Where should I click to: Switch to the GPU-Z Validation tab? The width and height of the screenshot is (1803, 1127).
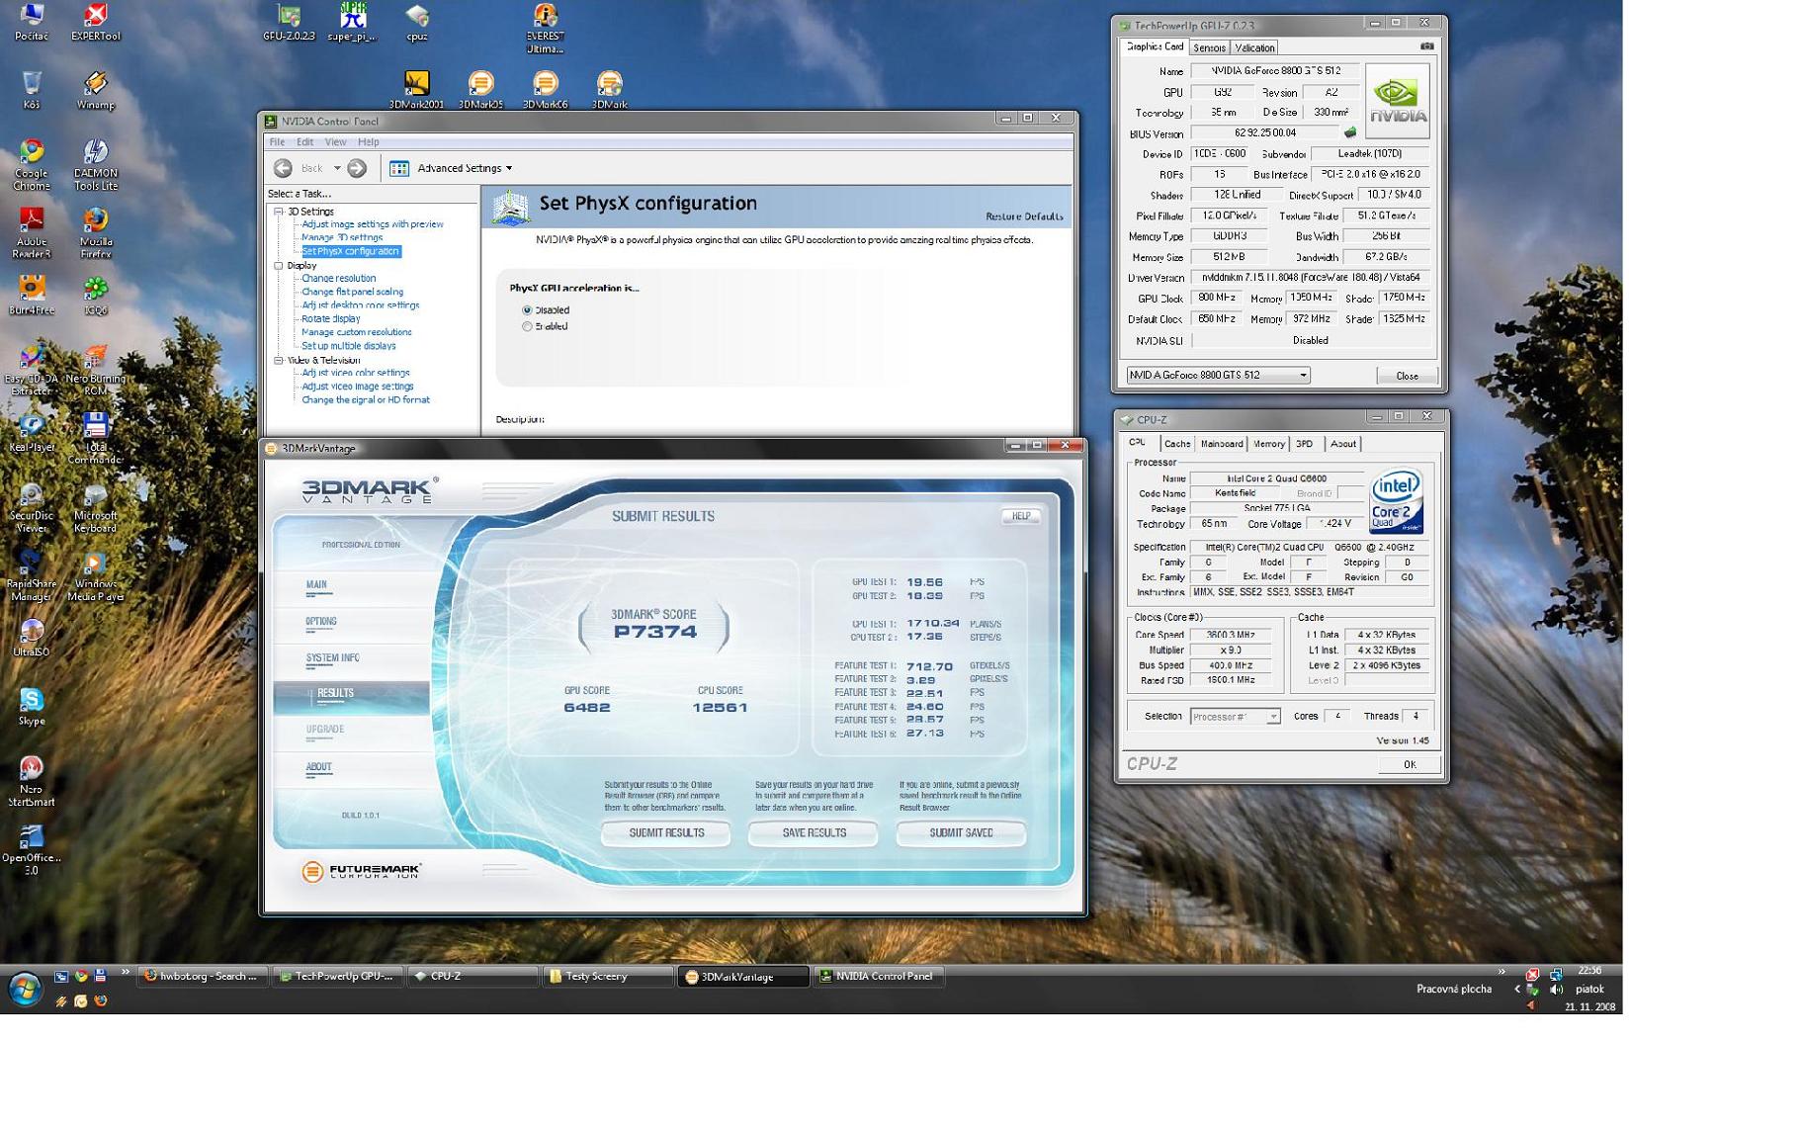click(1254, 47)
